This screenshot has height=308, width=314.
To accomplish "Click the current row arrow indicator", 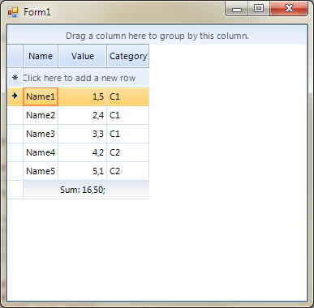I will coord(15,96).
